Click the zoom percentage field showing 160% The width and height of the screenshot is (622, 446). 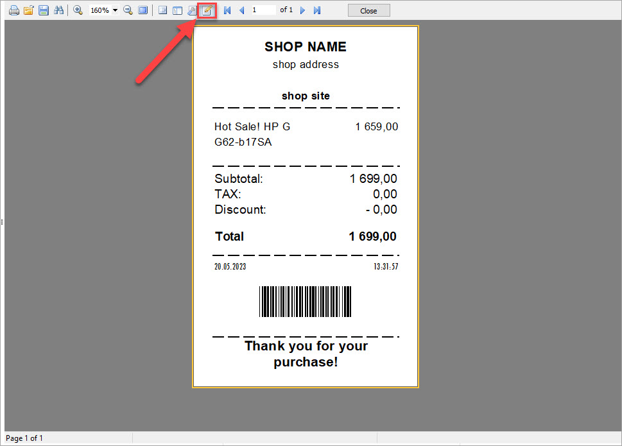100,10
